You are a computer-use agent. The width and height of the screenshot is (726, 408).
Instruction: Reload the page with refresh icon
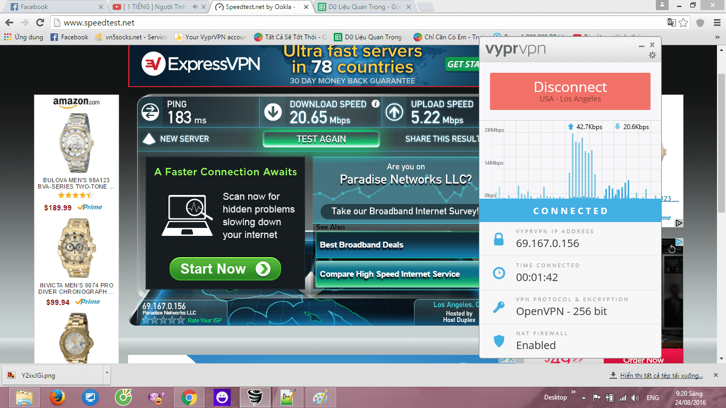coord(40,23)
